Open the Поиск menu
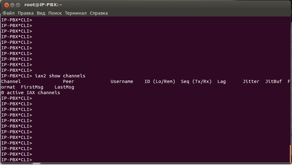 click(55, 13)
